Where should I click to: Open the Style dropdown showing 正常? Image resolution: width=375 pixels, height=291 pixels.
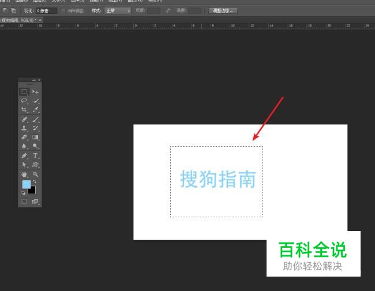pyautogui.click(x=118, y=11)
